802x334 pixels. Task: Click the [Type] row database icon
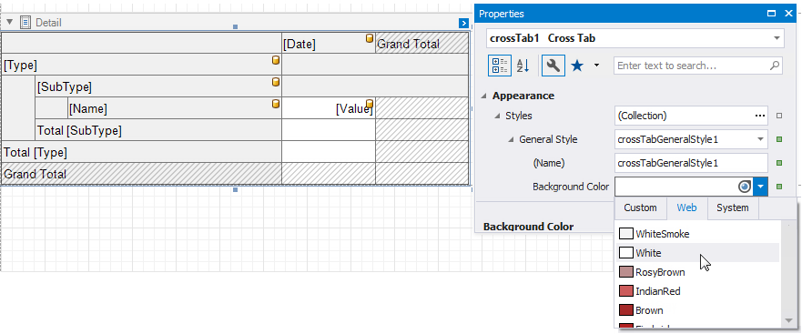pos(276,60)
